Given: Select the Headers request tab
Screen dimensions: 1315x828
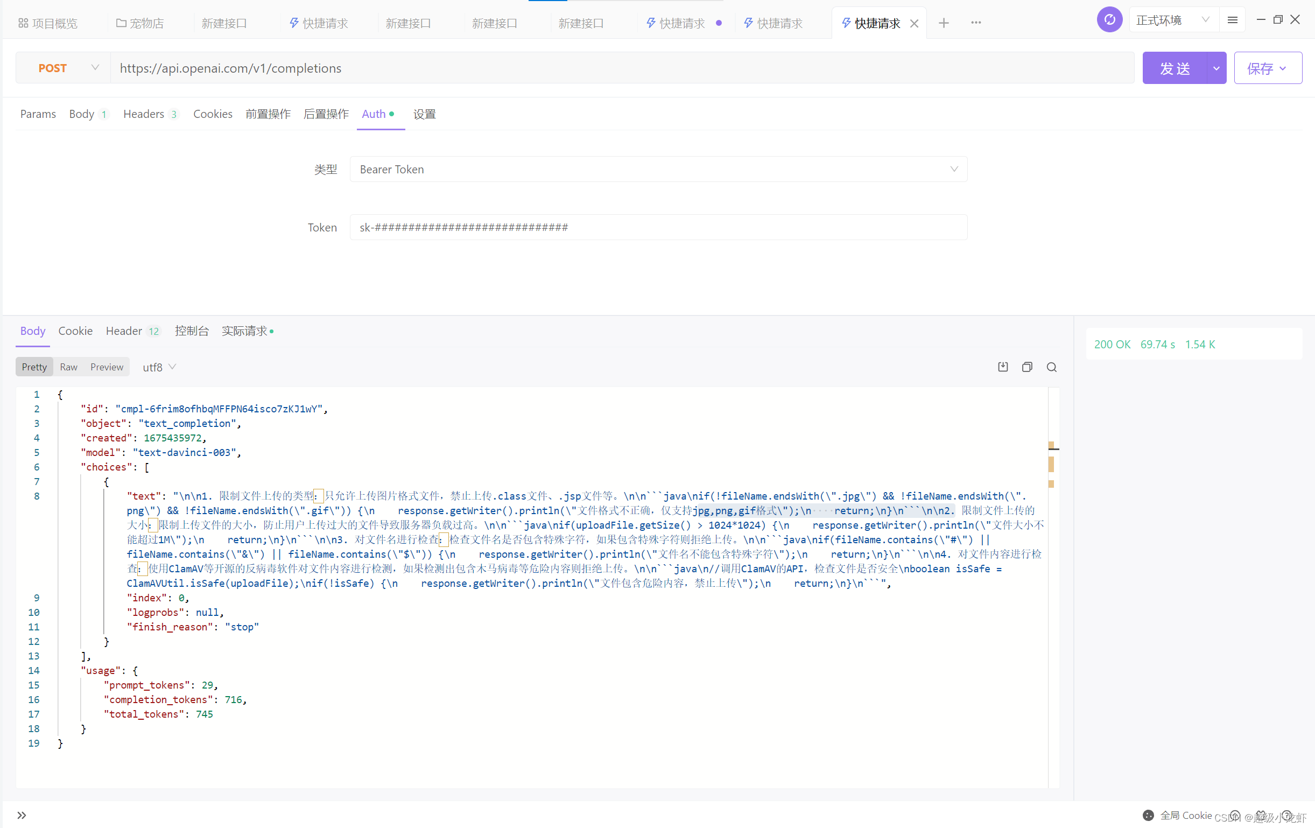Looking at the screenshot, I should (150, 114).
